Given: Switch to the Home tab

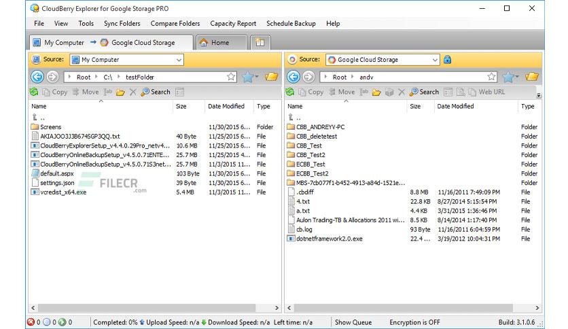Looking at the screenshot, I should 221,42.
